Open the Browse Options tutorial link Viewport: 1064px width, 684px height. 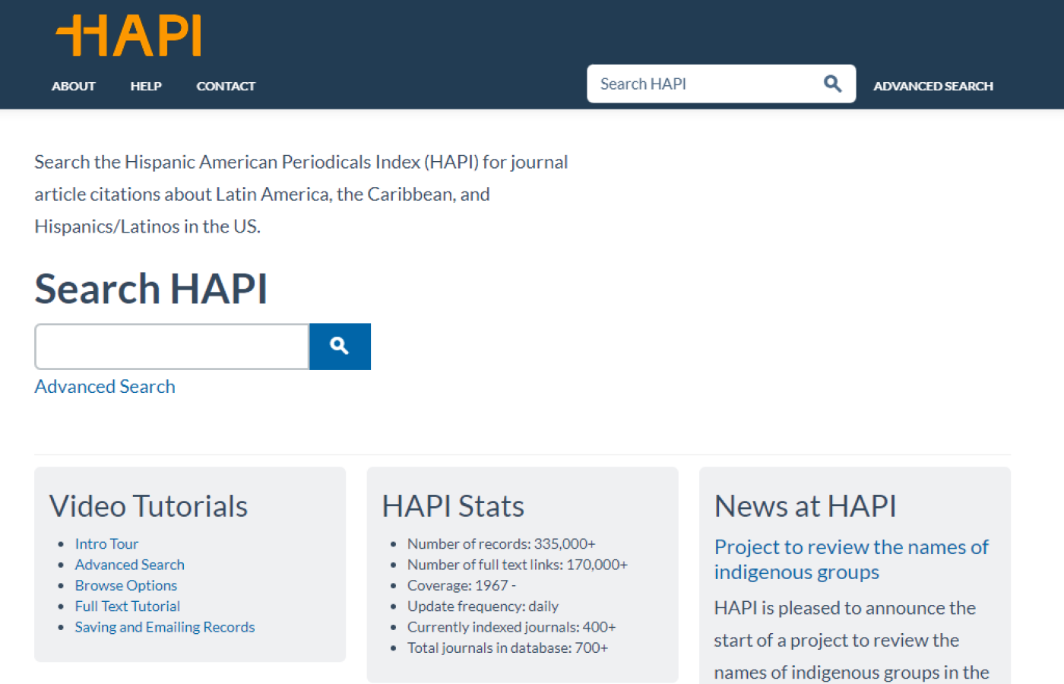click(x=125, y=585)
